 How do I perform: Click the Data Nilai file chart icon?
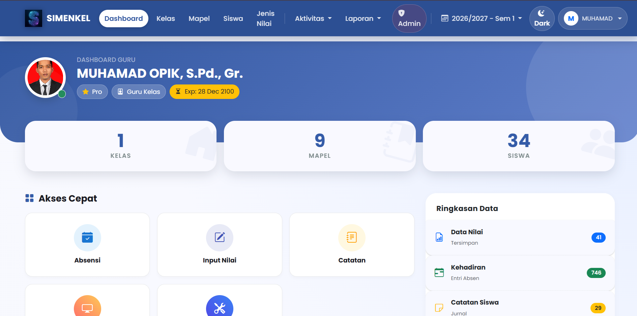(439, 237)
